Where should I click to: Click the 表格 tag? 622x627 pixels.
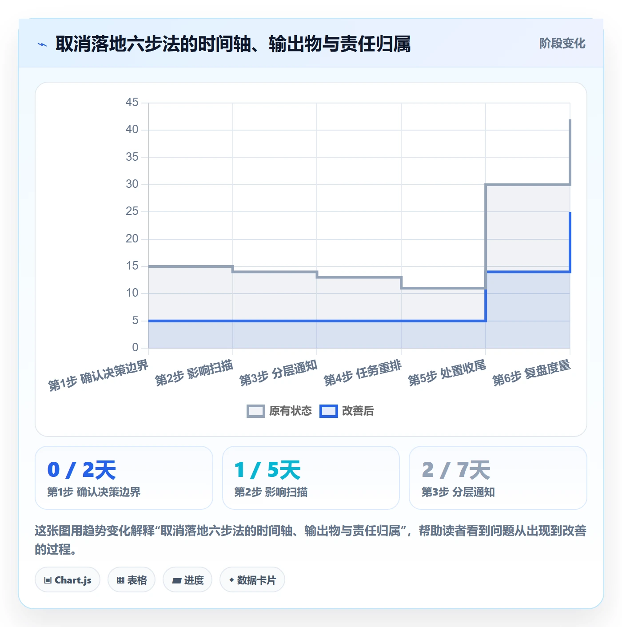pyautogui.click(x=132, y=580)
